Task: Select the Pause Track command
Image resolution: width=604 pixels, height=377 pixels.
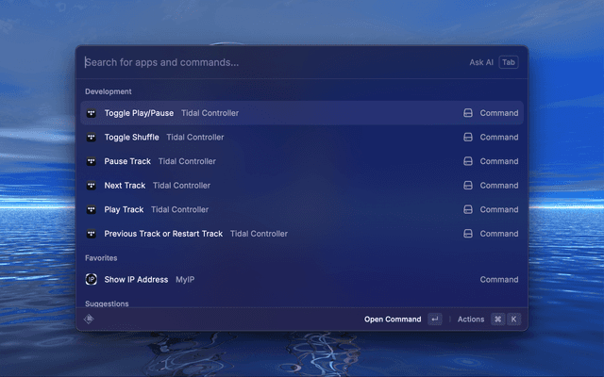Action: tap(127, 161)
